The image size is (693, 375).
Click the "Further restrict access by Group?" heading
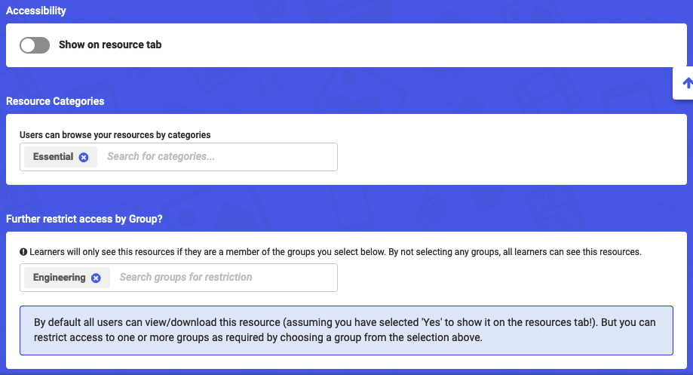click(x=84, y=220)
